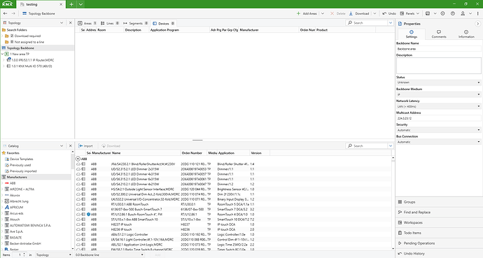Open the vertical dots more menu
This screenshot has width=483, height=258.
coord(478,13)
